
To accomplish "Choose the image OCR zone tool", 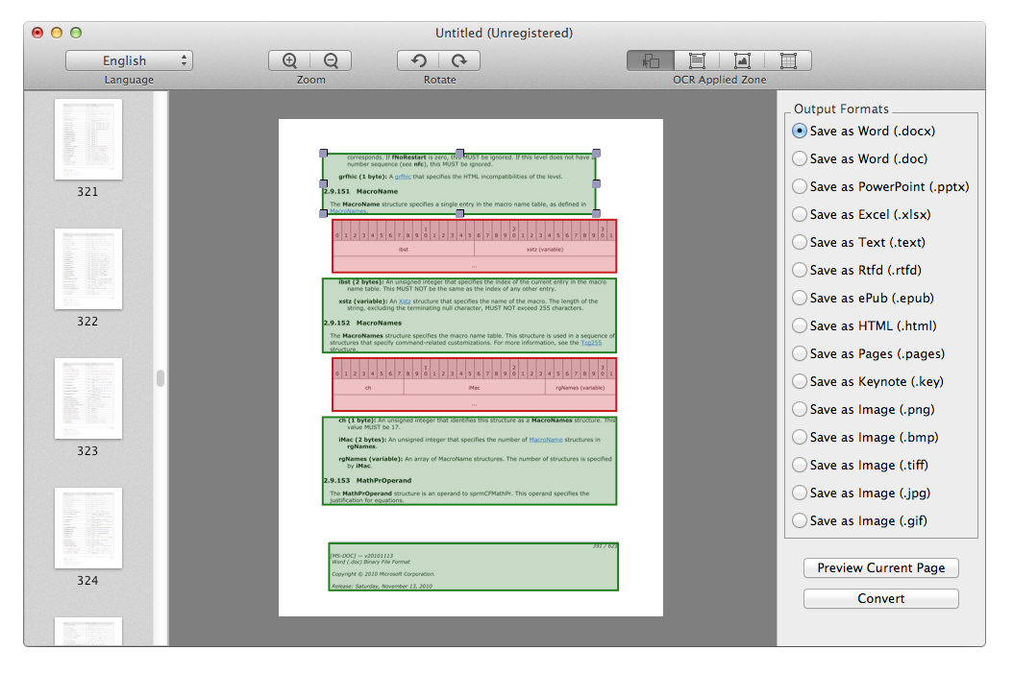I will (x=742, y=60).
